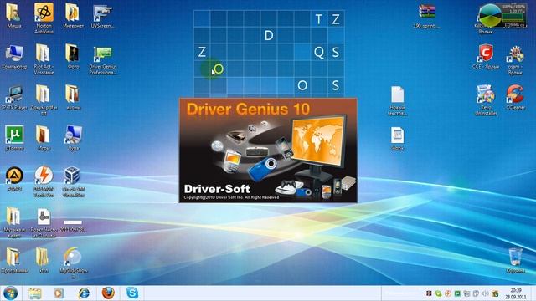Click the Q tile in letter grid
536x301 pixels.
tap(319, 52)
